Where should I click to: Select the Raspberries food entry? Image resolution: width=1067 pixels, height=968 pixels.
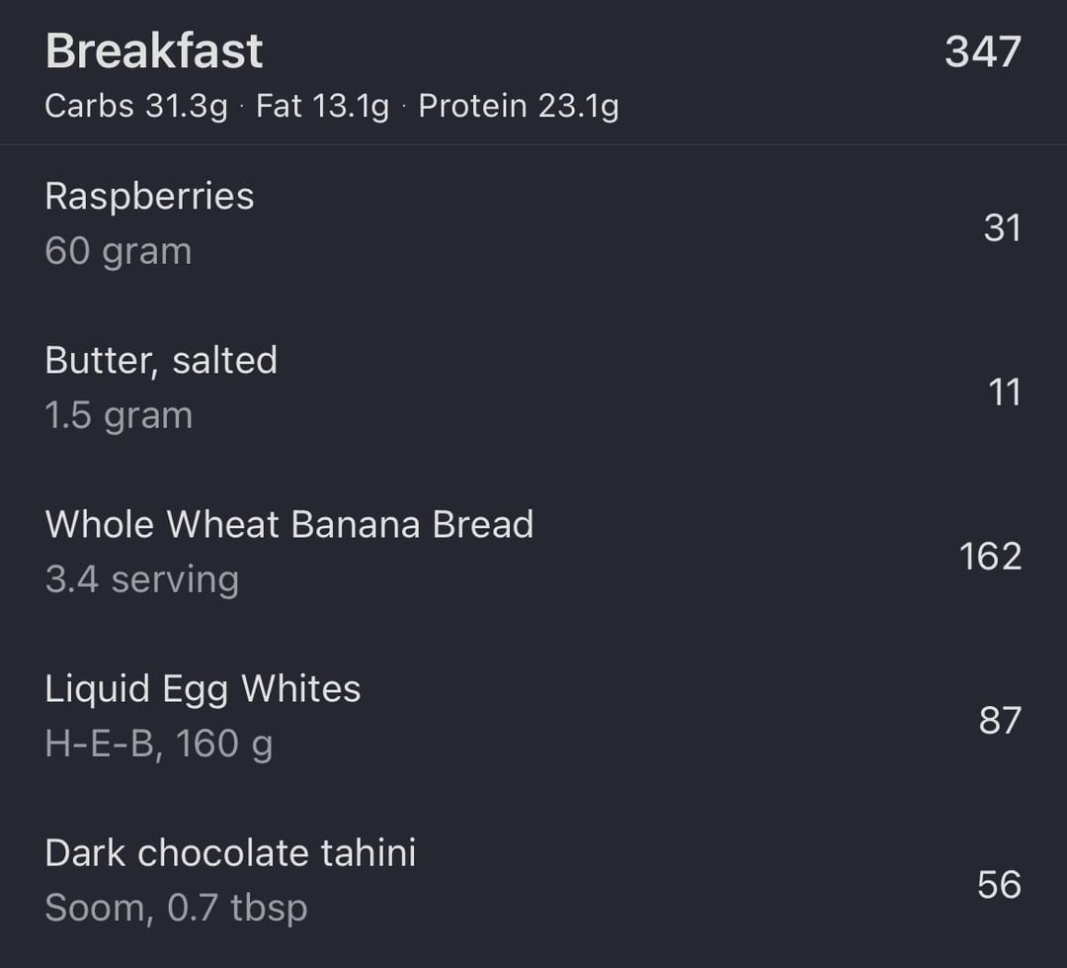(533, 224)
